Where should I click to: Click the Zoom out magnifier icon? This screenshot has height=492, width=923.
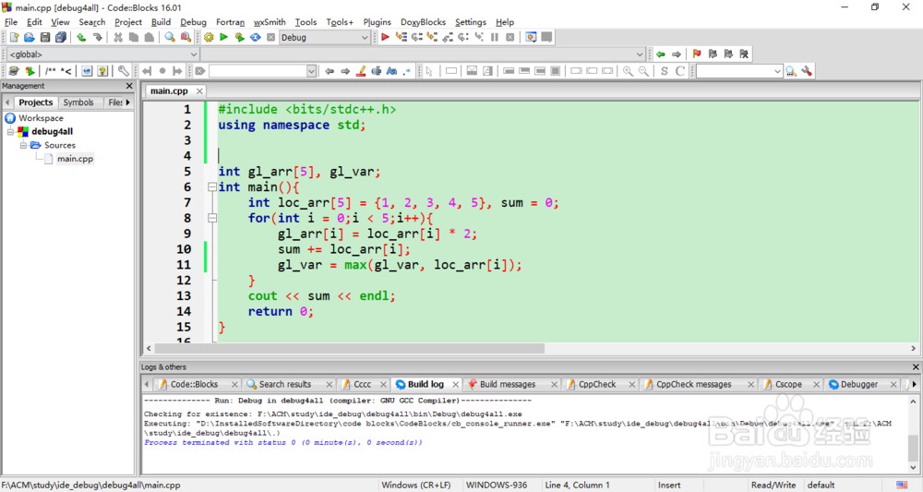644,71
